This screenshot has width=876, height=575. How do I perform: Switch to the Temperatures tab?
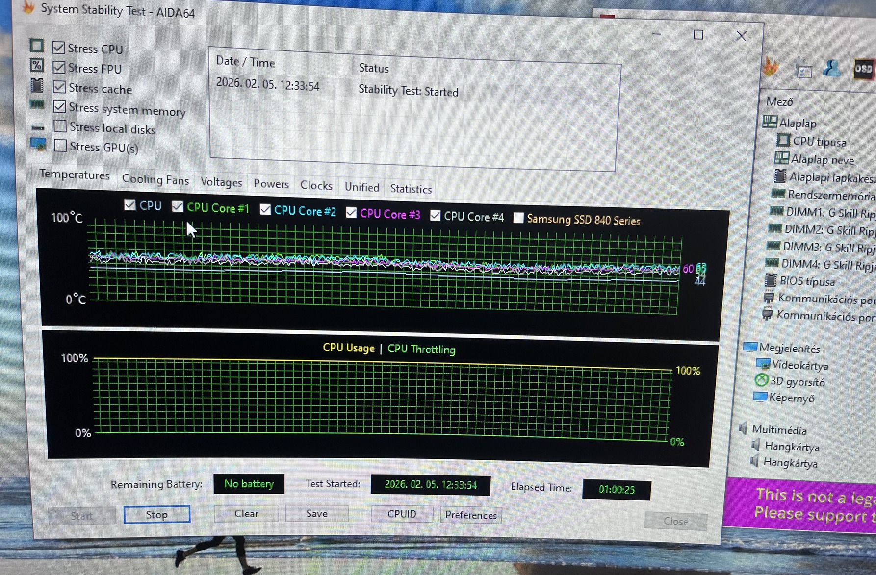[75, 175]
